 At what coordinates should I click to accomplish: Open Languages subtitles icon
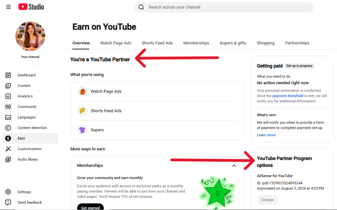tap(8, 117)
